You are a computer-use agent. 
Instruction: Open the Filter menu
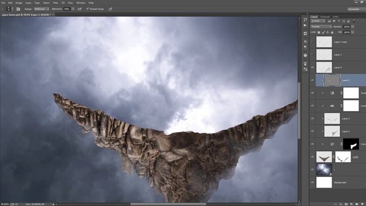[x=55, y=3]
